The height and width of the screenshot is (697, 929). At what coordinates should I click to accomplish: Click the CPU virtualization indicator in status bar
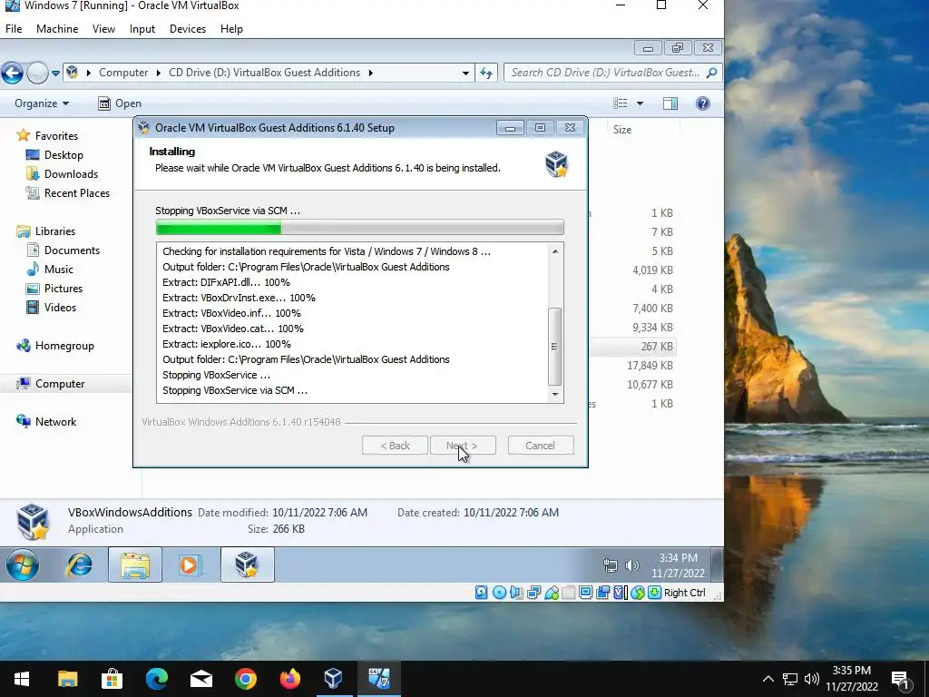pyautogui.click(x=620, y=592)
